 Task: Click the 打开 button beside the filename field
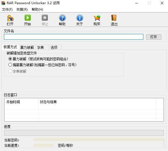pos(153,37)
